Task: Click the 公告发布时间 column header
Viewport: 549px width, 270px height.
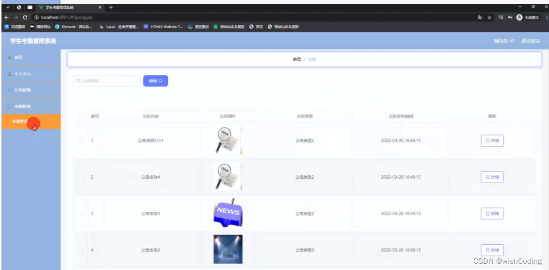Action: tap(401, 116)
